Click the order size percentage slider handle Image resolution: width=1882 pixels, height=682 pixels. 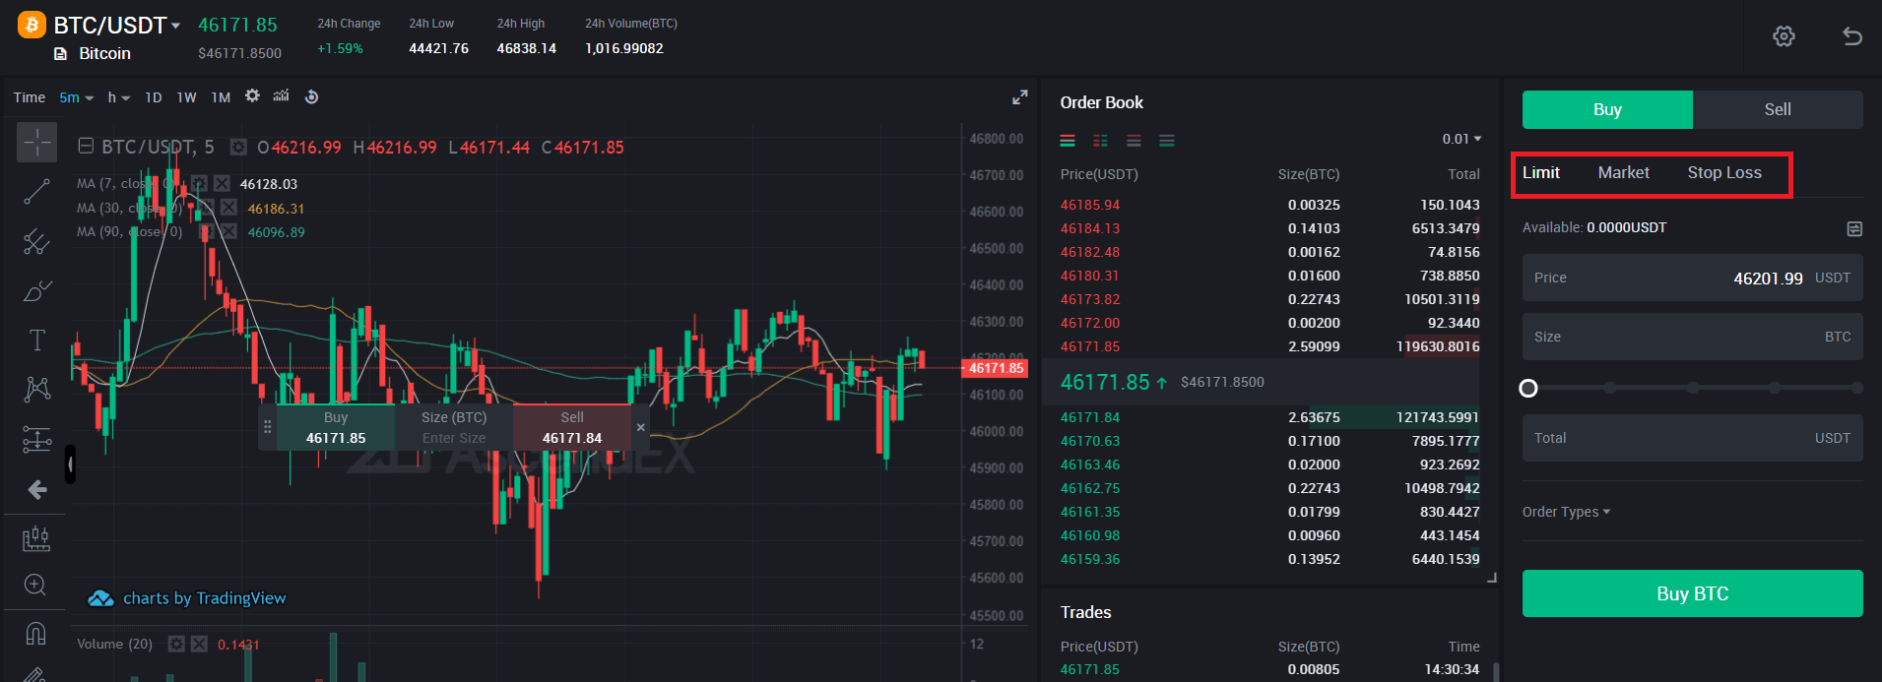coord(1528,388)
